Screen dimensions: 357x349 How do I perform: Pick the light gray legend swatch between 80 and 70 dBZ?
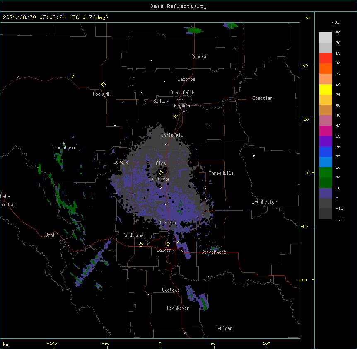click(x=326, y=38)
